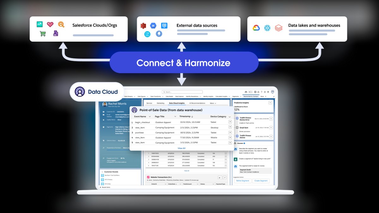Click the Create Segment button
The height and width of the screenshot is (213, 379).
pyautogui.click(x=261, y=181)
